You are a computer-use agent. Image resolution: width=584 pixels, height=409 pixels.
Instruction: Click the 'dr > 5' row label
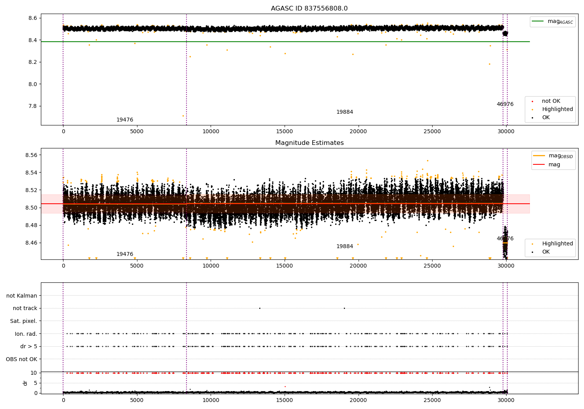28,347
